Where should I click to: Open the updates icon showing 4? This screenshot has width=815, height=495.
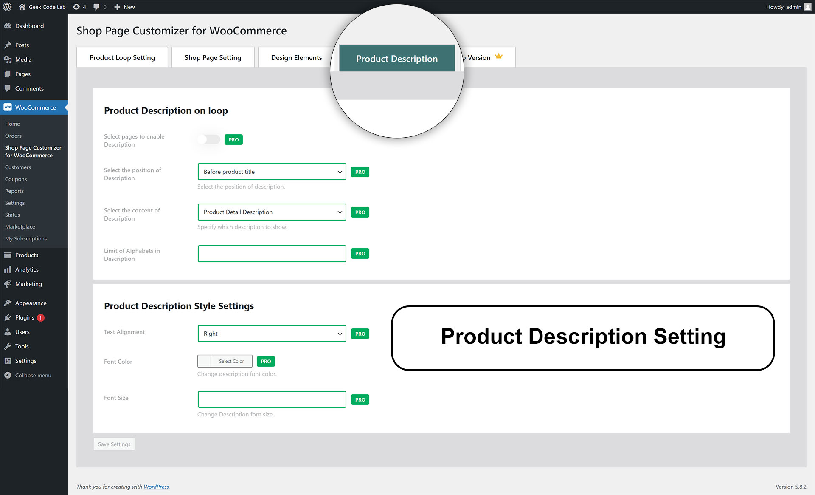(76, 7)
